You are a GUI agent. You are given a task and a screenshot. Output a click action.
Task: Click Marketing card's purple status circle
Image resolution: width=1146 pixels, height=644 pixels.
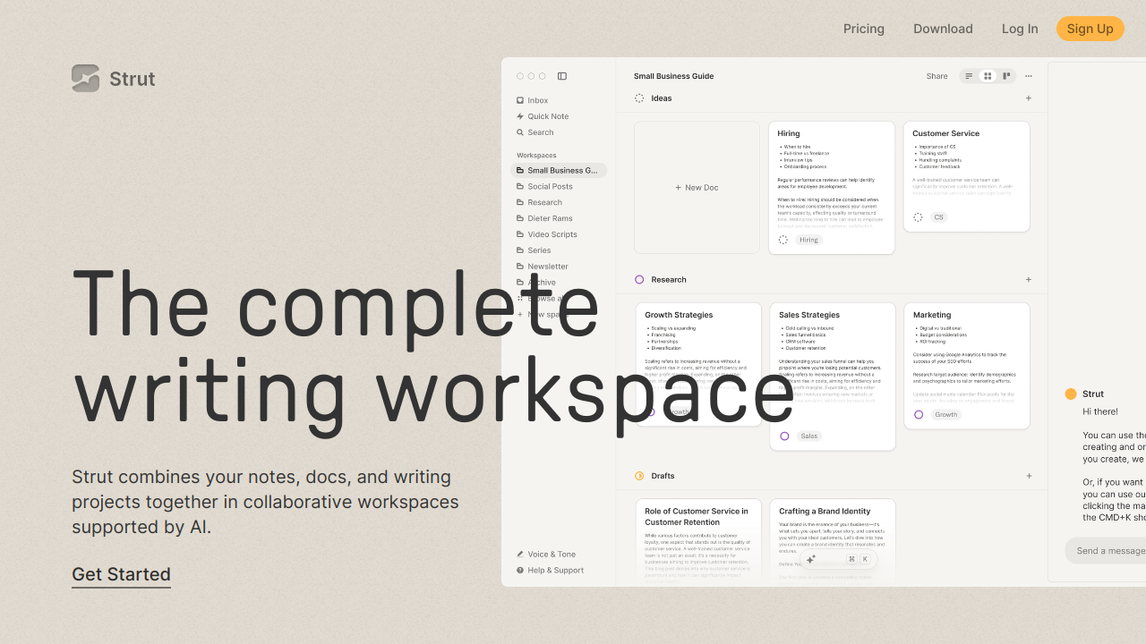click(919, 415)
